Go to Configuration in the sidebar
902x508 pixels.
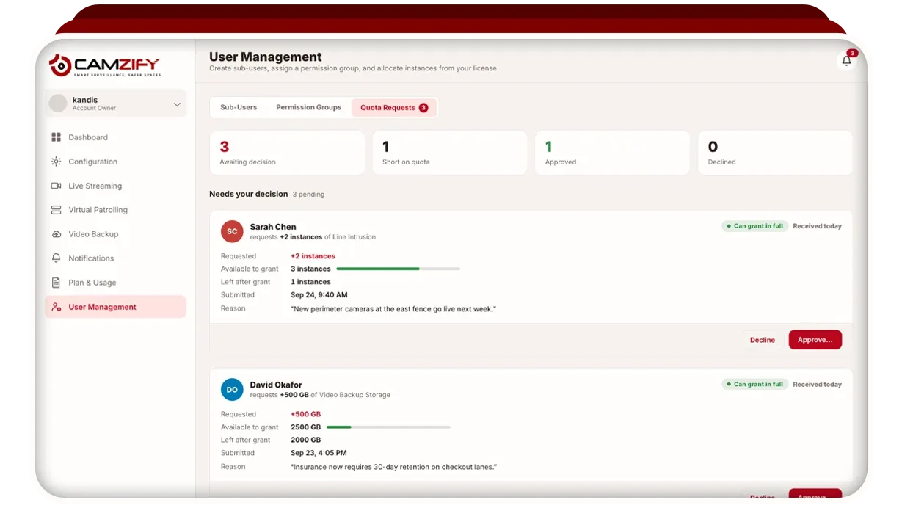[x=115, y=162]
